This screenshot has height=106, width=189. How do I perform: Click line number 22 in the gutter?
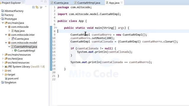click(x=54, y=79)
